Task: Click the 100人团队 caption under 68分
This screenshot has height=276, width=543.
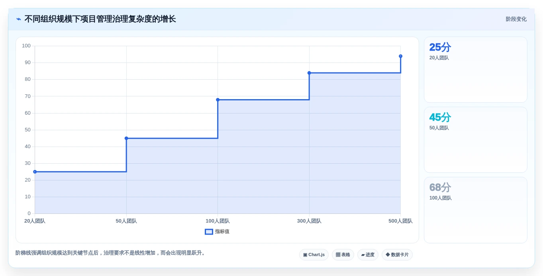Action: click(441, 198)
